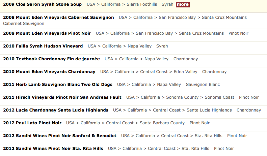The height and width of the screenshot is (156, 267).
Task: Click Sonoma Coast region in Hirsch row
Action: coord(219,97)
